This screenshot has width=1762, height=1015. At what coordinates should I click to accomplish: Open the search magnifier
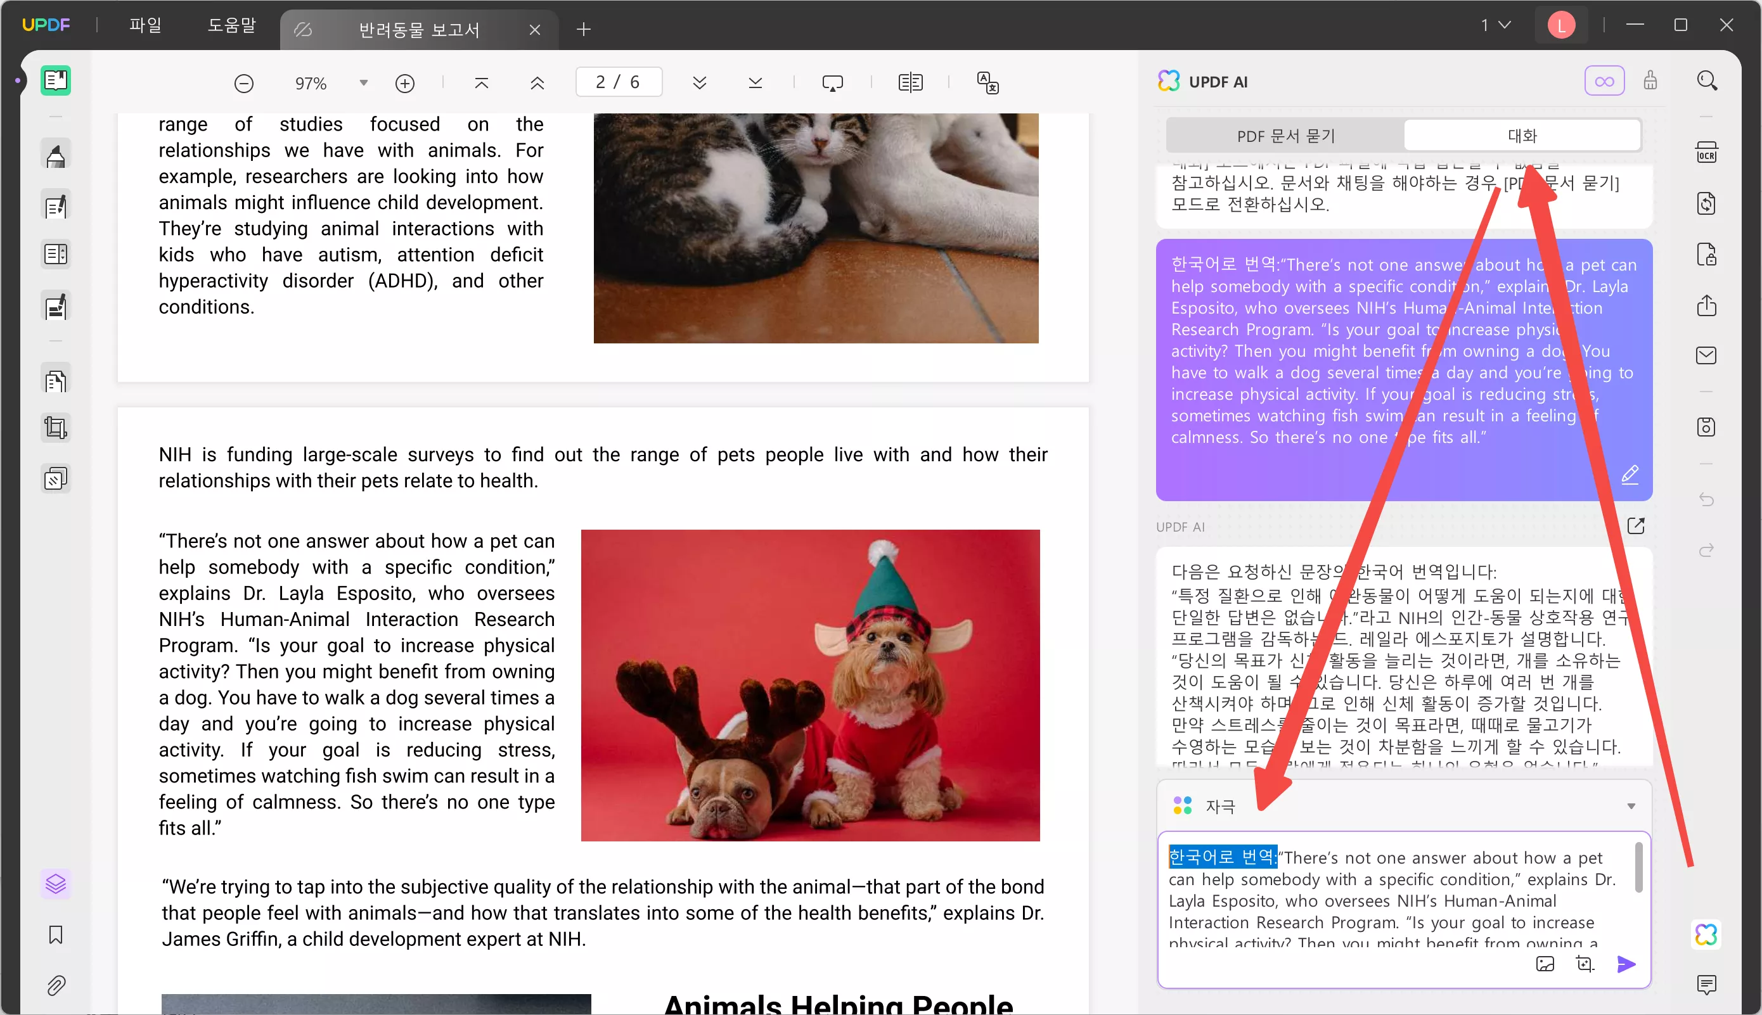click(x=1706, y=81)
